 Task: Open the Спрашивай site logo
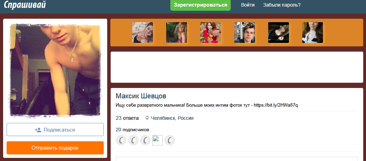(x=25, y=5)
